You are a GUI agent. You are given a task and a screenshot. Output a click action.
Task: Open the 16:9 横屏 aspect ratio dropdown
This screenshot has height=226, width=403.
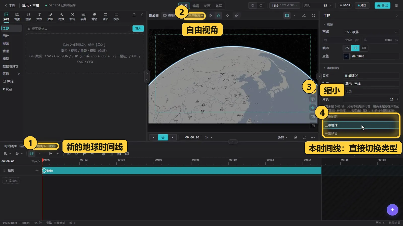click(x=371, y=32)
